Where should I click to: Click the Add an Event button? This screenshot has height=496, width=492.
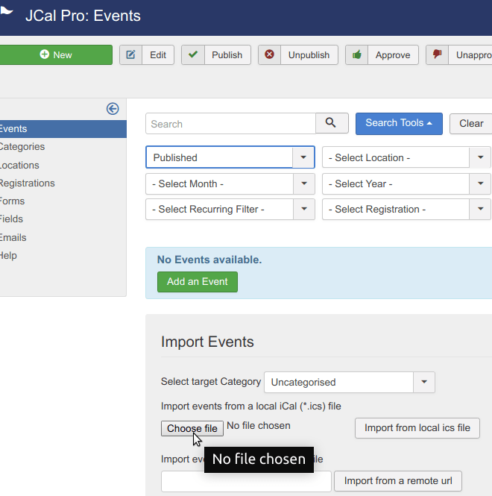pyautogui.click(x=198, y=281)
